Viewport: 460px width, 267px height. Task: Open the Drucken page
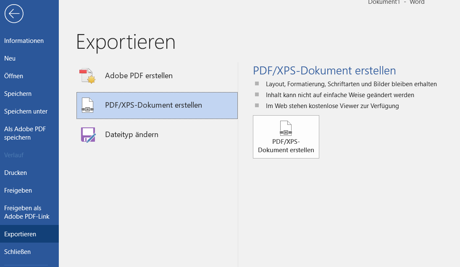(29, 173)
